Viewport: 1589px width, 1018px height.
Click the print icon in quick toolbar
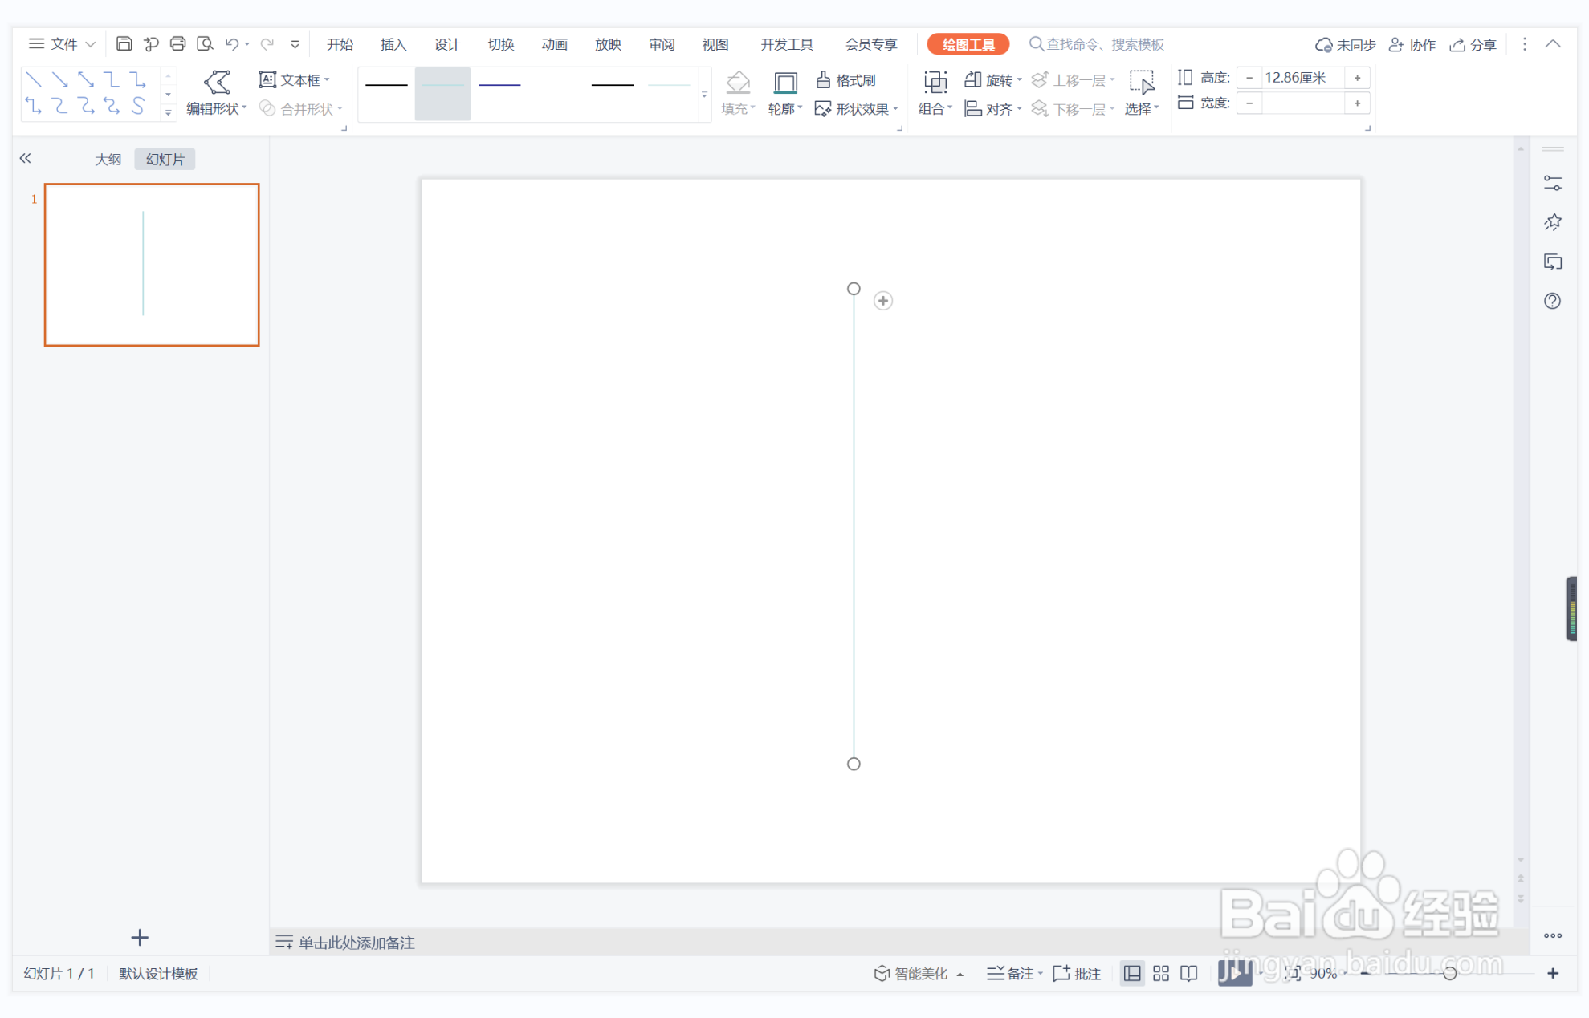click(177, 44)
